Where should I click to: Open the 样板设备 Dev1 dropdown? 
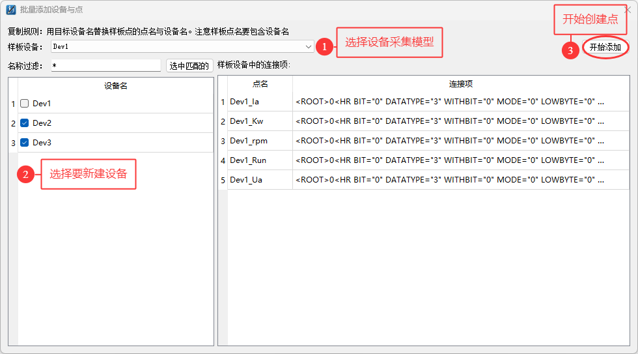tap(182, 47)
